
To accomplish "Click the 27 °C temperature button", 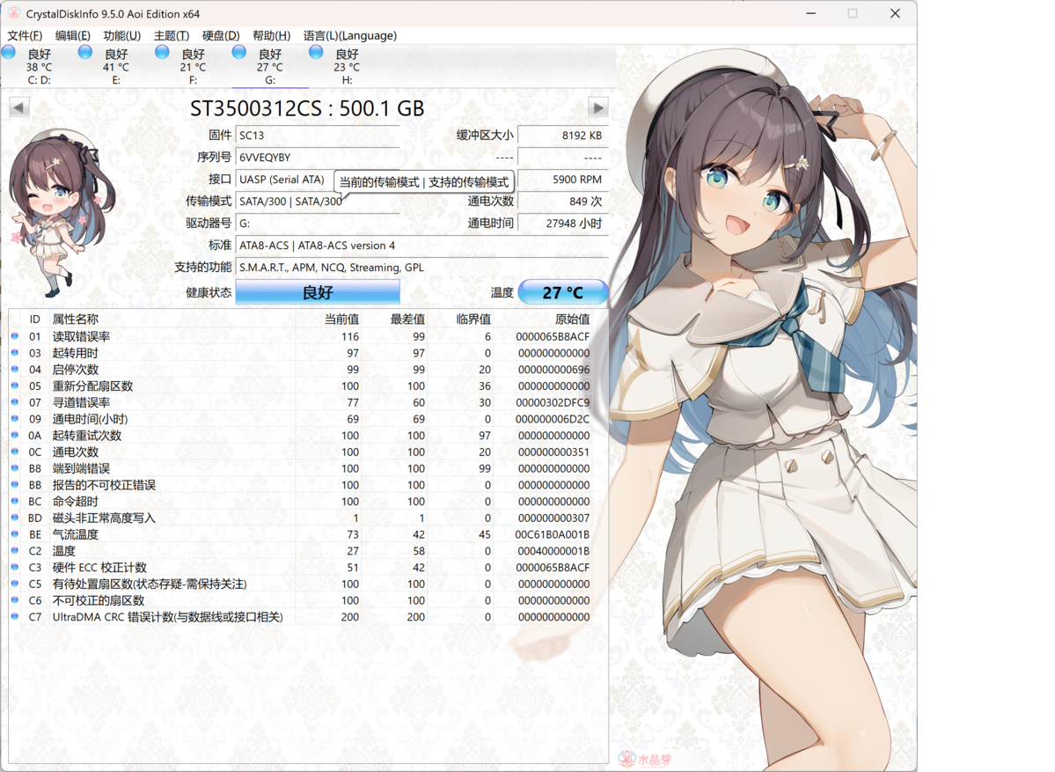I will click(563, 292).
